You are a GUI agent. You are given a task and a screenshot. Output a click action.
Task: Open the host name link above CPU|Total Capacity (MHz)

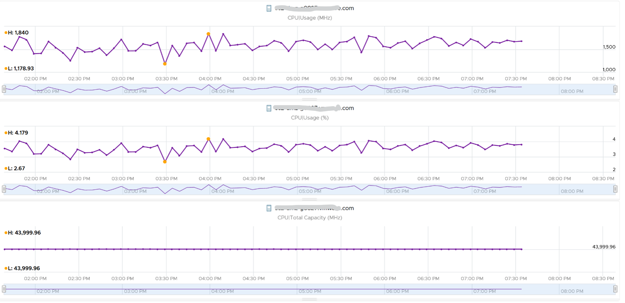click(x=314, y=208)
